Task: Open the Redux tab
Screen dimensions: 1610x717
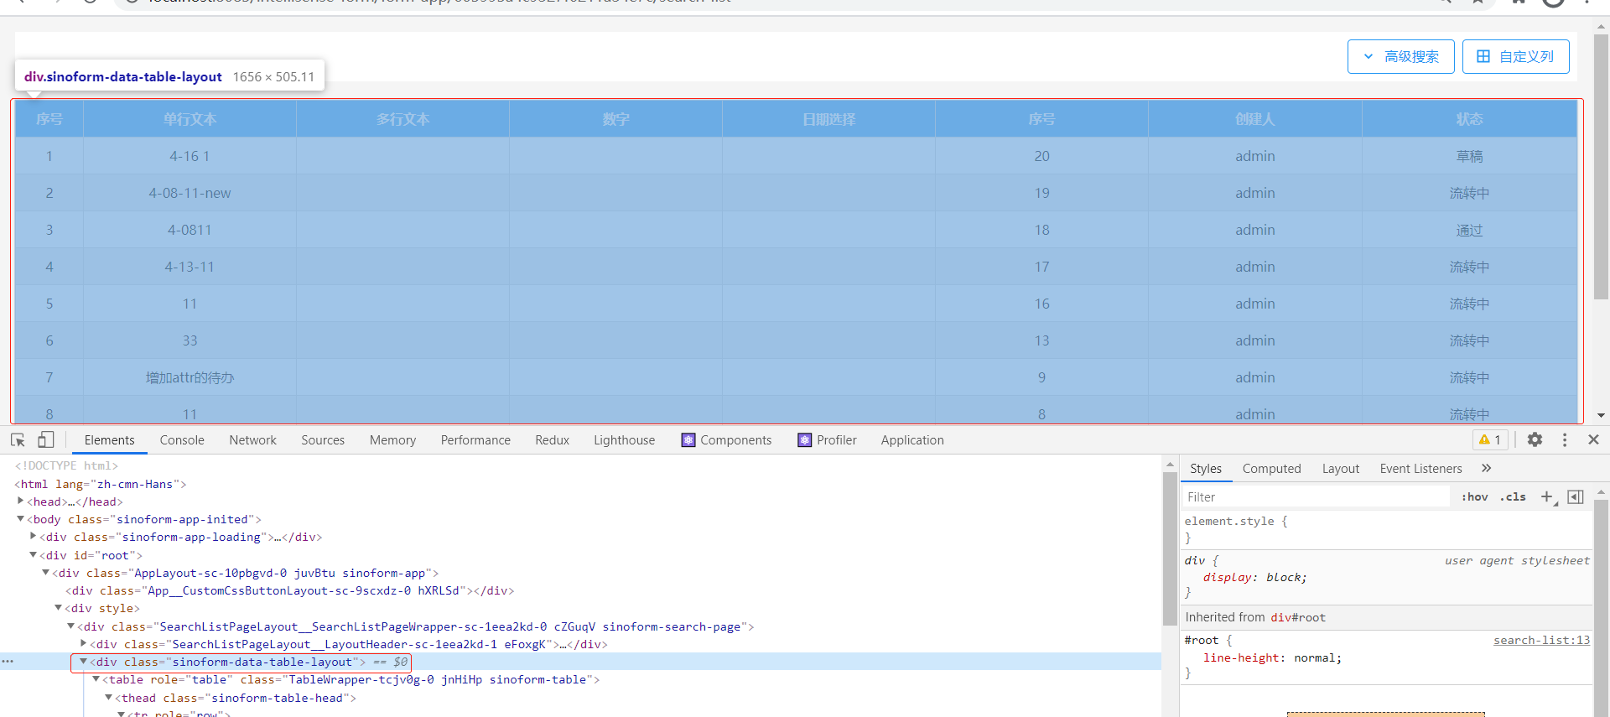Action: pos(552,439)
